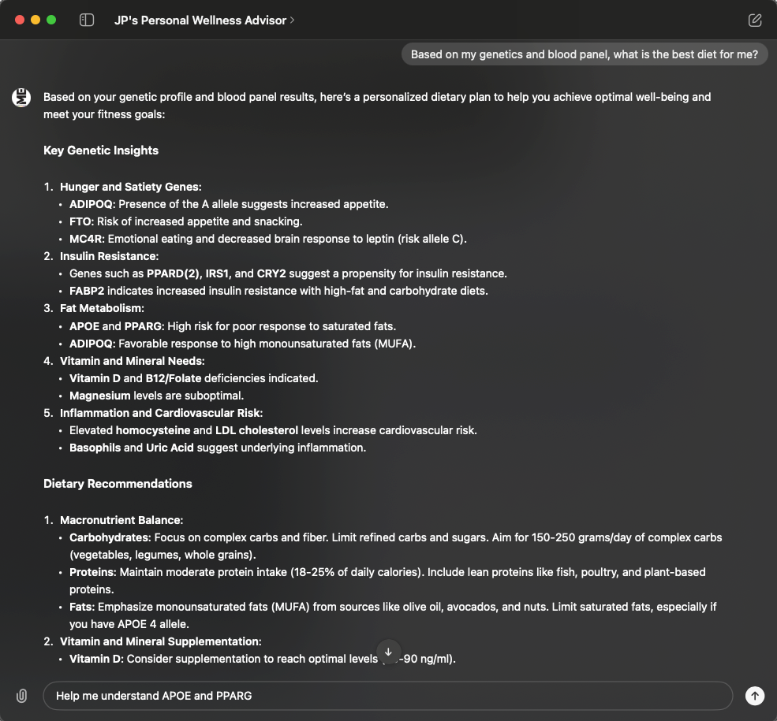Open JP's Personal Wellness Advisor title dropdown

tap(204, 20)
